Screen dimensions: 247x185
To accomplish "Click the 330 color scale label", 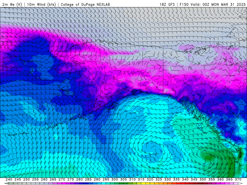I will pyautogui.click(x=168, y=179).
